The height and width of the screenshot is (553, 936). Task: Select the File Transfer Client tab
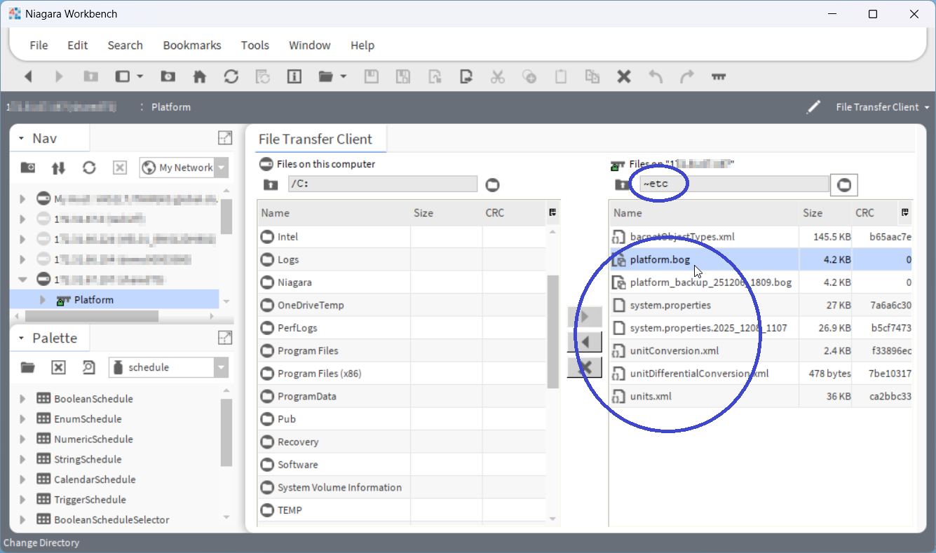click(x=316, y=139)
